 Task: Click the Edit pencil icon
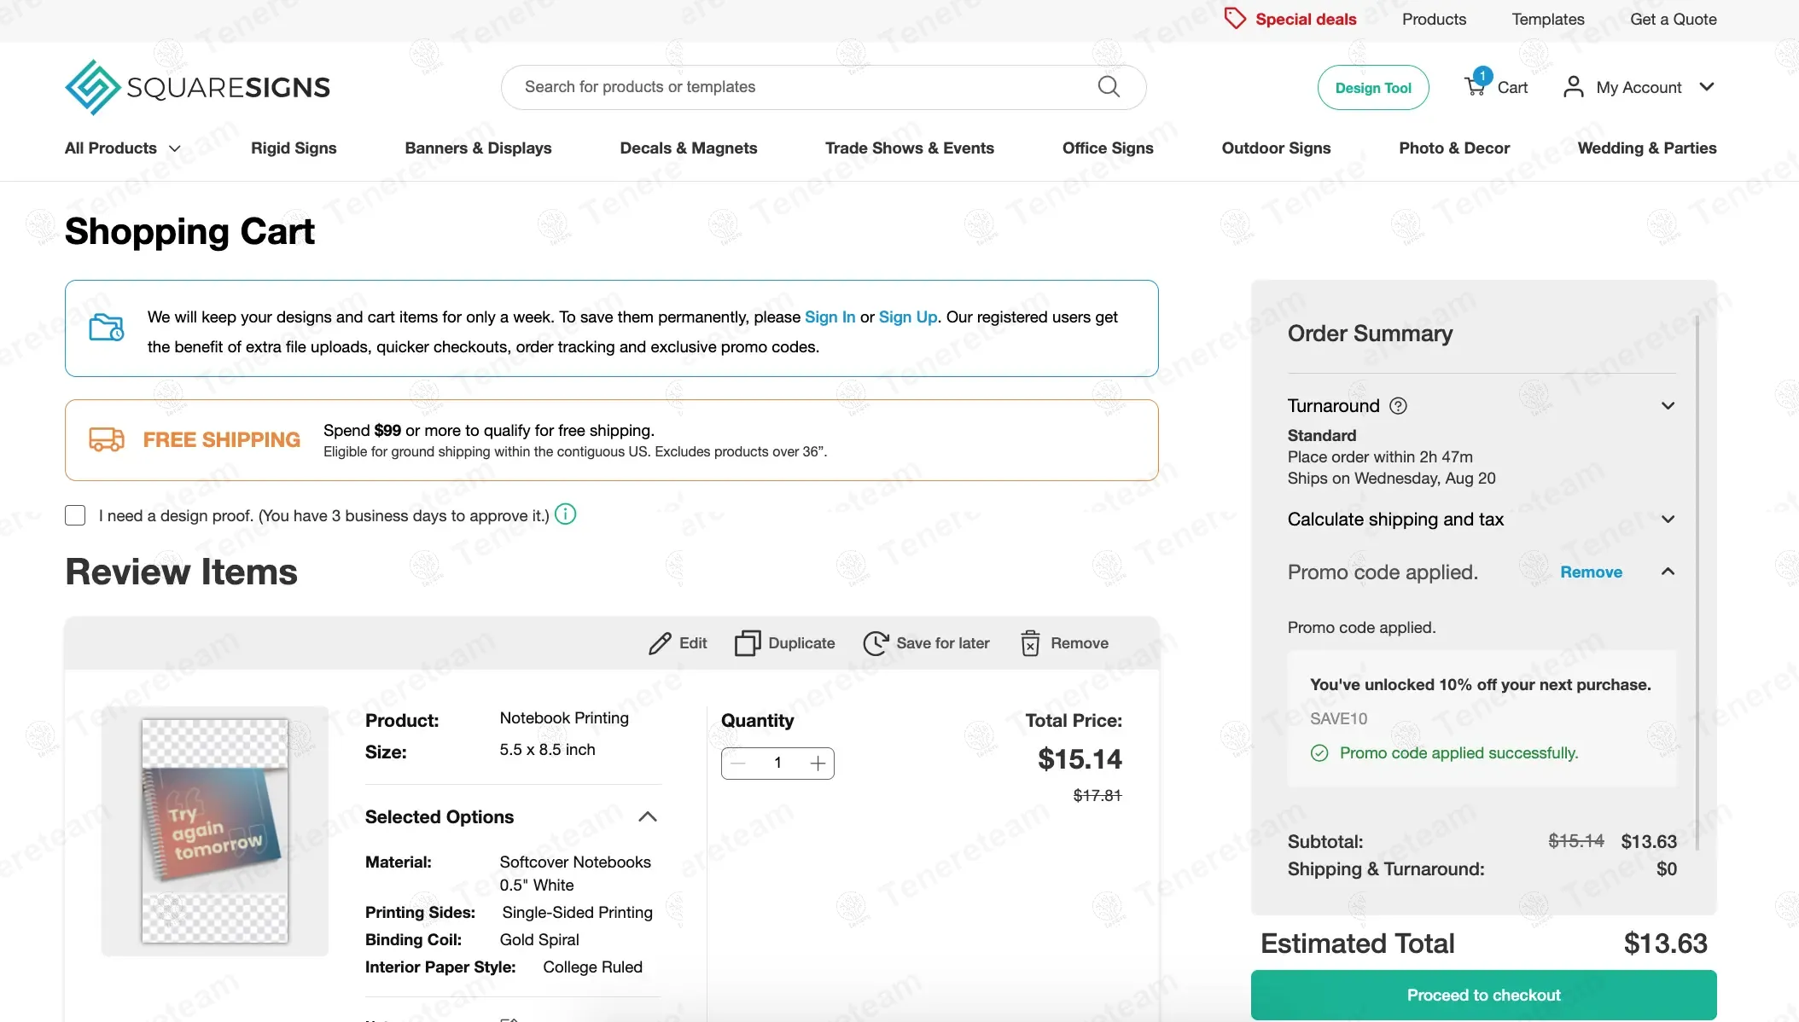660,643
